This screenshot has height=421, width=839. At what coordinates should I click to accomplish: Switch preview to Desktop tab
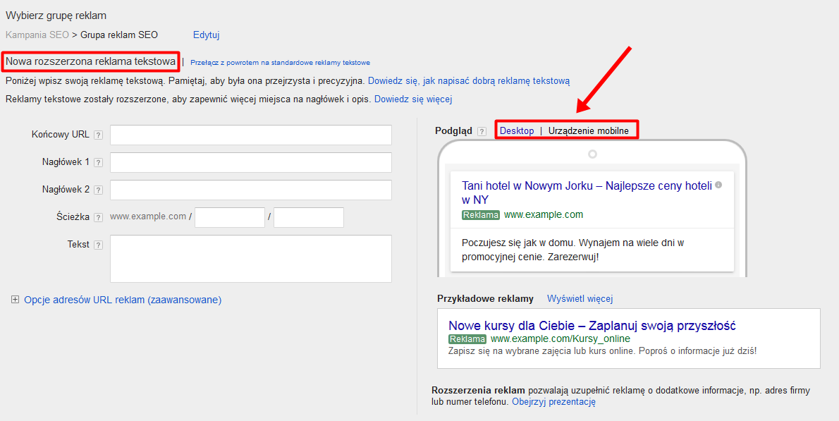point(517,131)
